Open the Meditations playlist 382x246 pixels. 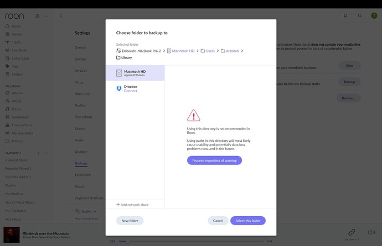pyautogui.click(x=14, y=194)
